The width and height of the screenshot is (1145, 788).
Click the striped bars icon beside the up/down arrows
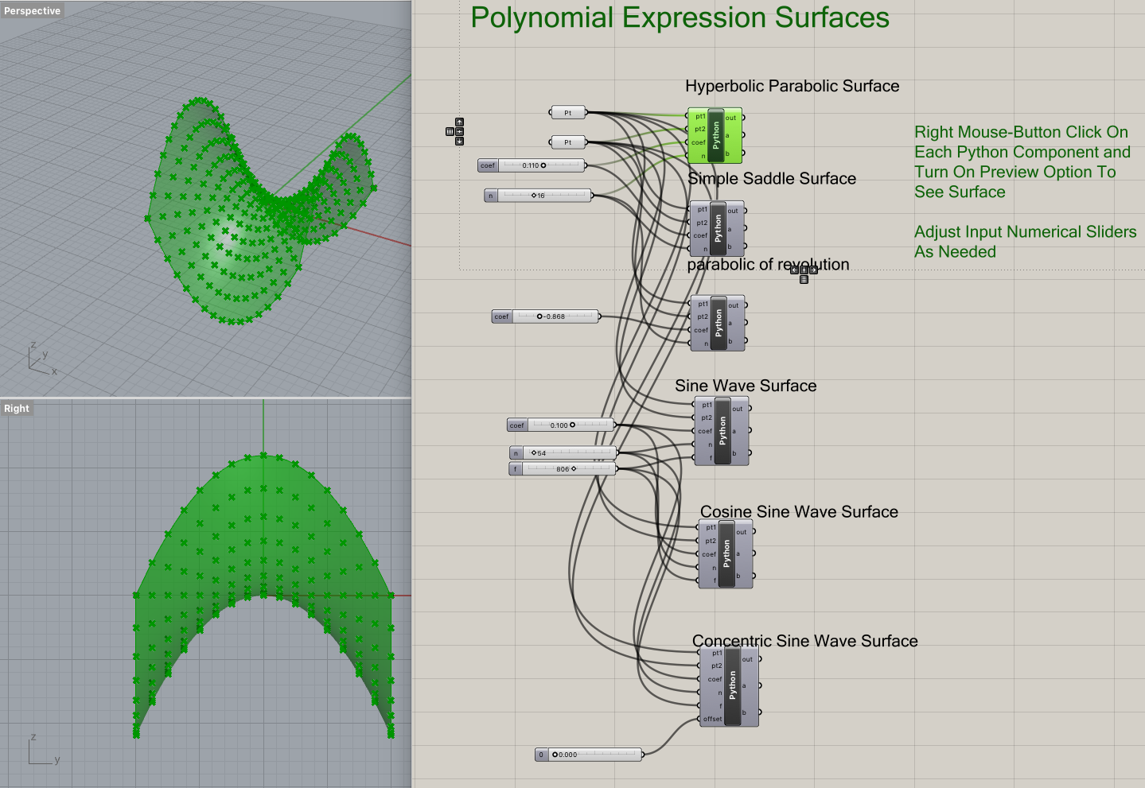coord(450,131)
